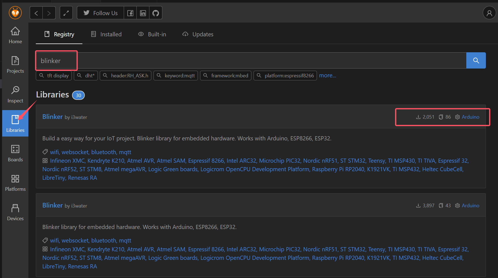Switch to the Registry tab
The width and height of the screenshot is (498, 278).
click(59, 34)
